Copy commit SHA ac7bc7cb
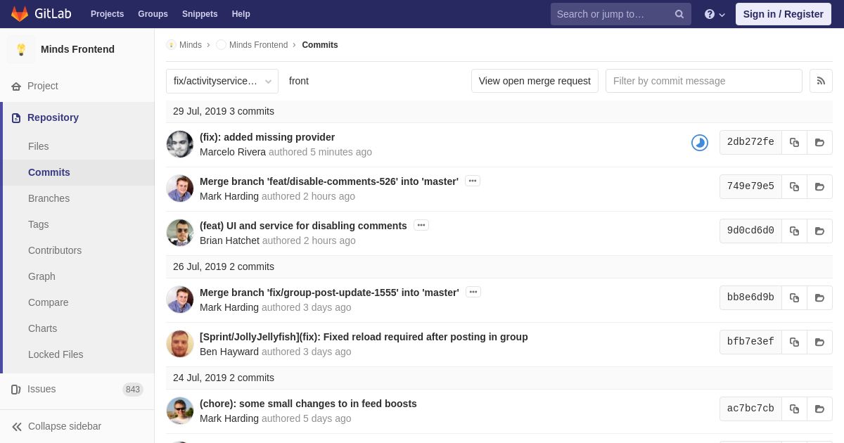Screen dimensions: 844x443 pos(794,409)
